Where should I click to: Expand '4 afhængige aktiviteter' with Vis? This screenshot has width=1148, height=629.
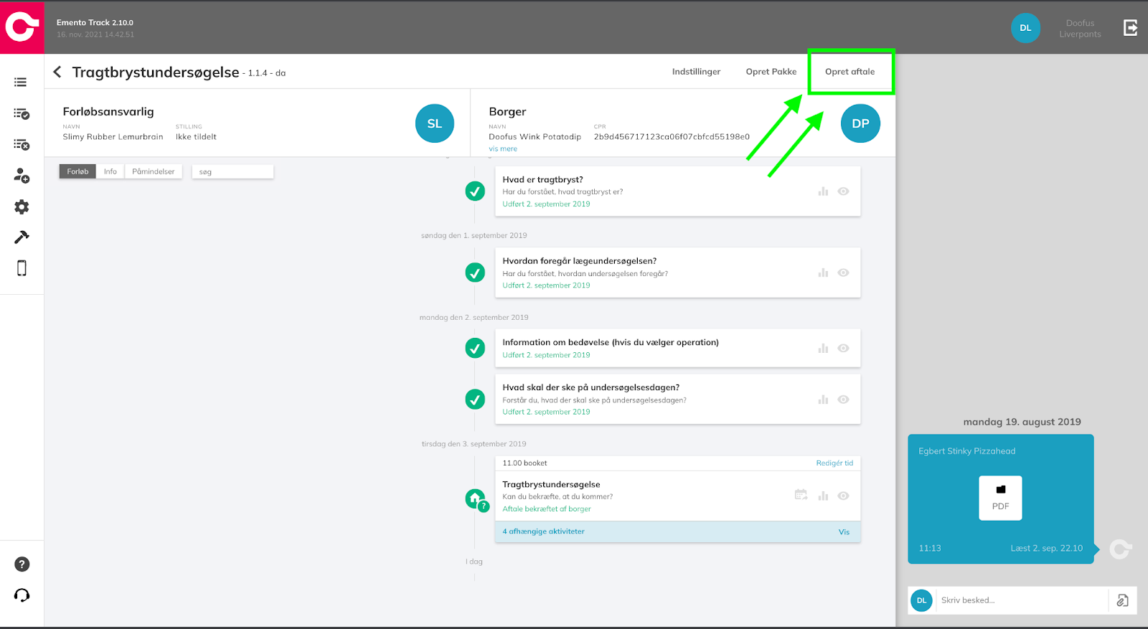coord(844,532)
